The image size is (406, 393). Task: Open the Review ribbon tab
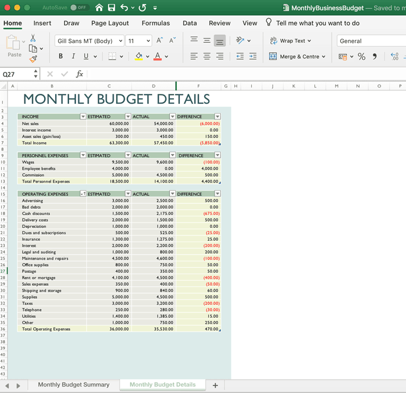[220, 23]
